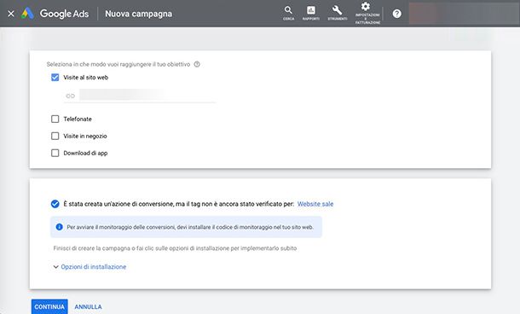Viewport: 520px width, 314px height.
Task: Open the Rapporti reports icon
Action: coord(311,14)
